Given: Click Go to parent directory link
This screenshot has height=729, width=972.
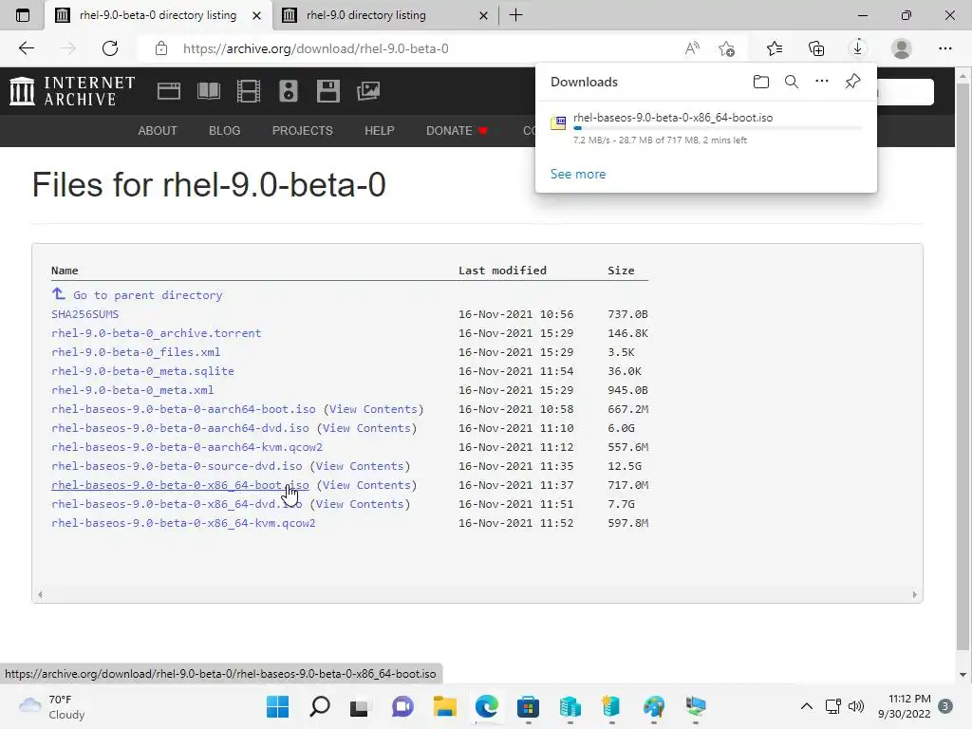Looking at the screenshot, I should pyautogui.click(x=147, y=295).
